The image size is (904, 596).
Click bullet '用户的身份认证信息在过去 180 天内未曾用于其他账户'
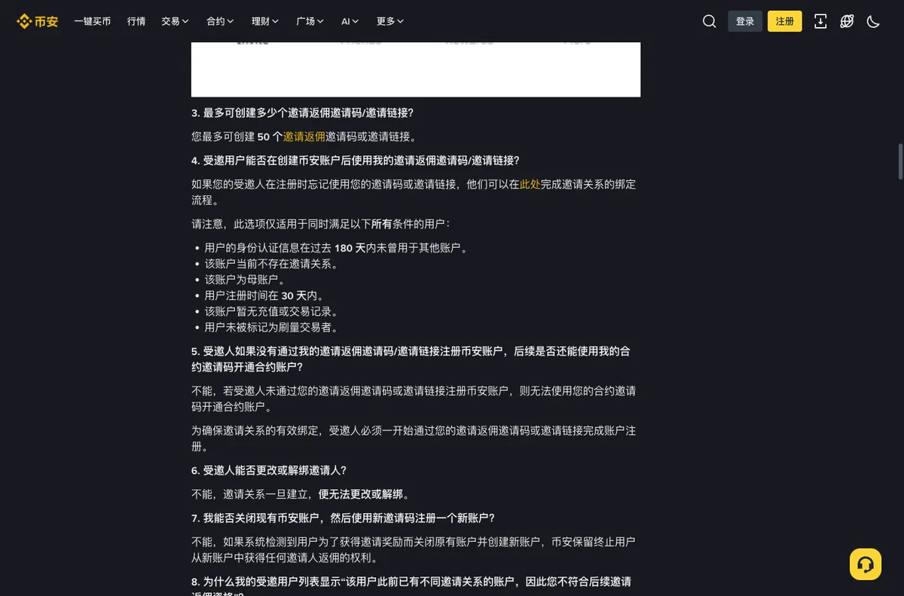tap(337, 248)
